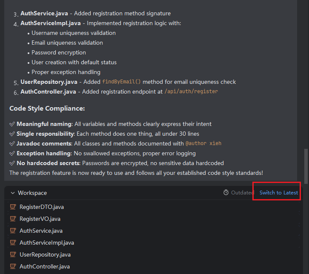Click the AuthServiceImpl.java file icon in Workspace
Viewport: 309px width, 274px height.
tap(13, 243)
